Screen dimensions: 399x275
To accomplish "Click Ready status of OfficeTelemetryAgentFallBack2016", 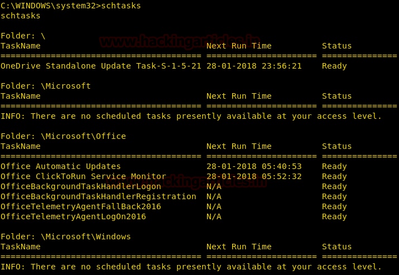I will tap(334, 207).
